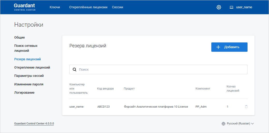Open Изменение пароля settings page
269x133 pixels.
point(29,84)
